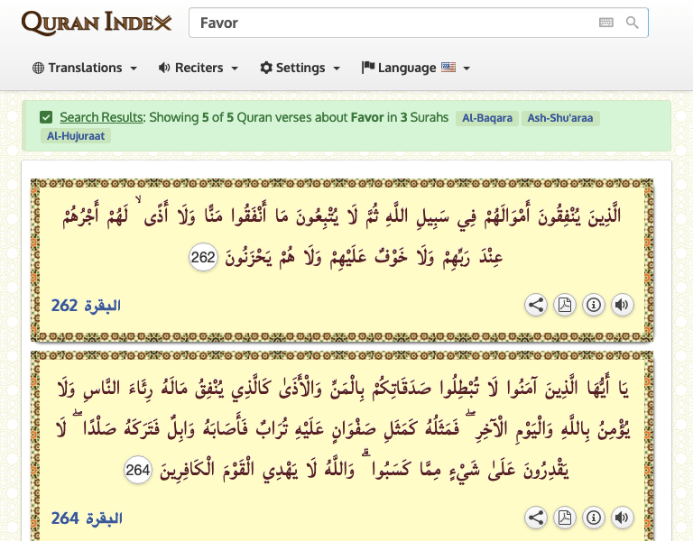Open the البقرة 264 verse link
Viewport: 693px width, 541px height.
click(87, 518)
